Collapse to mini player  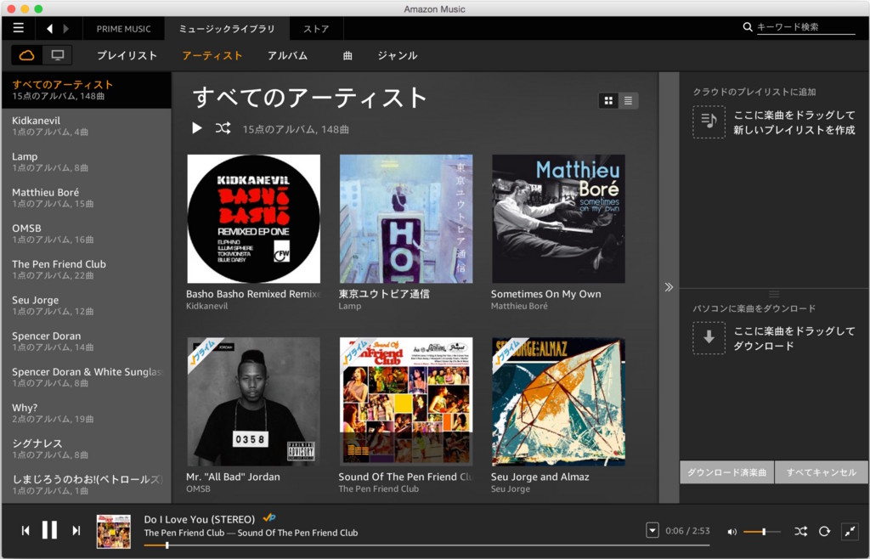point(850,531)
